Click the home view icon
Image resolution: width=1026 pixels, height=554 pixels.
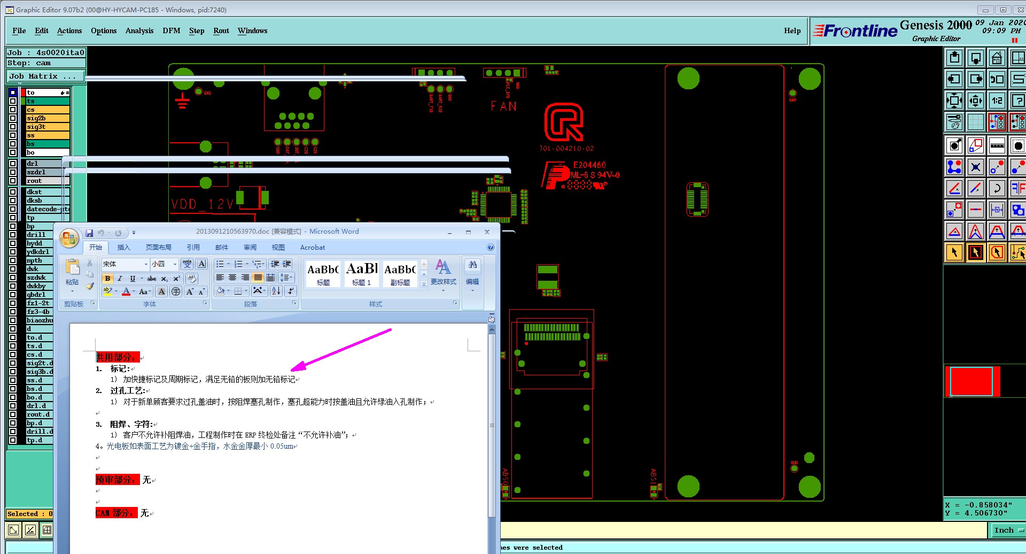click(x=997, y=58)
